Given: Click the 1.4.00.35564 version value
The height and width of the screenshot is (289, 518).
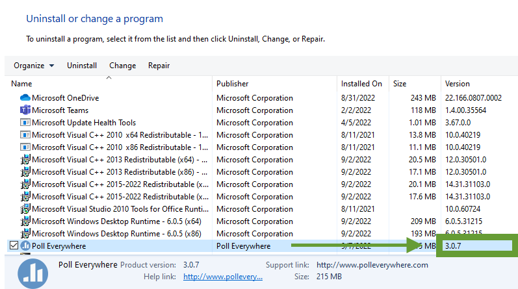Looking at the screenshot, I should coord(465,110).
